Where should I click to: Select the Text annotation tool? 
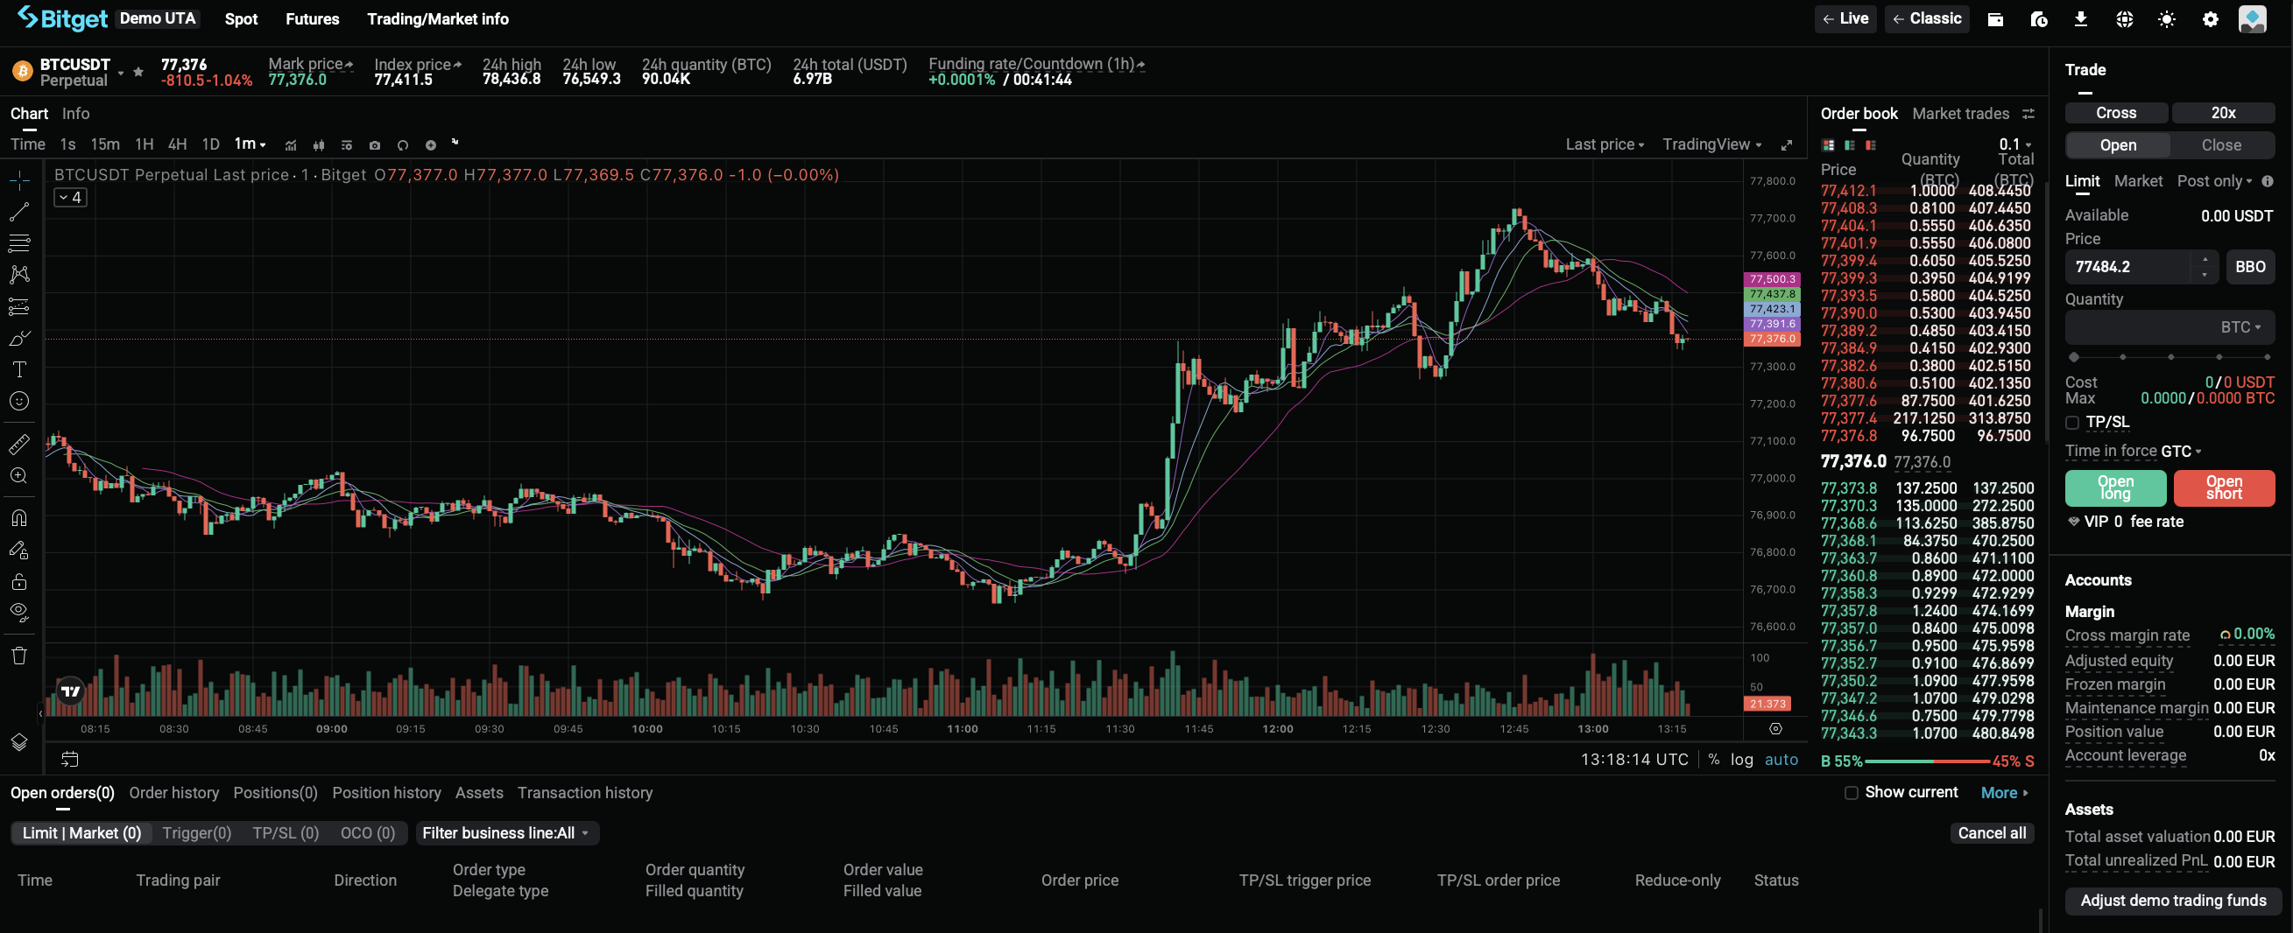(19, 369)
